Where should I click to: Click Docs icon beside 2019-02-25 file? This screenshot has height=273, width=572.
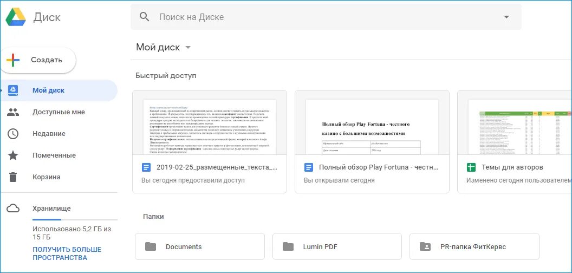click(x=146, y=167)
